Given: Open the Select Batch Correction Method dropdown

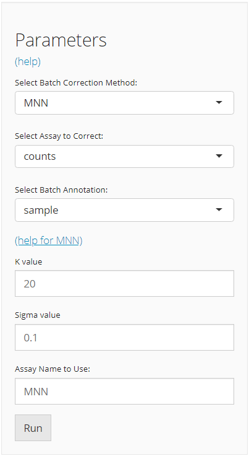Looking at the screenshot, I should coord(124,103).
